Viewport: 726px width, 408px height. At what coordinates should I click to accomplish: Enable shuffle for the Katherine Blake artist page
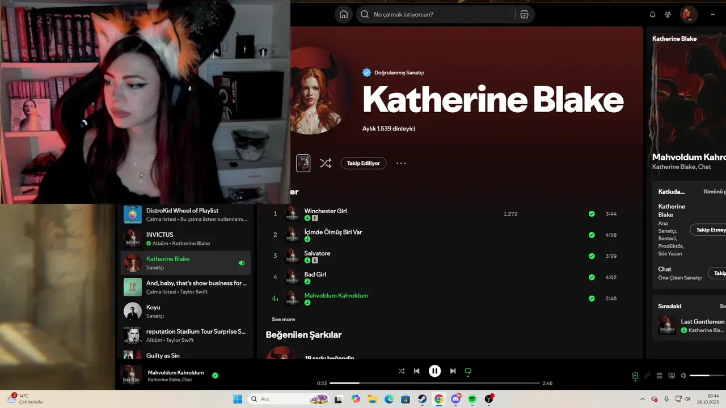[326, 163]
